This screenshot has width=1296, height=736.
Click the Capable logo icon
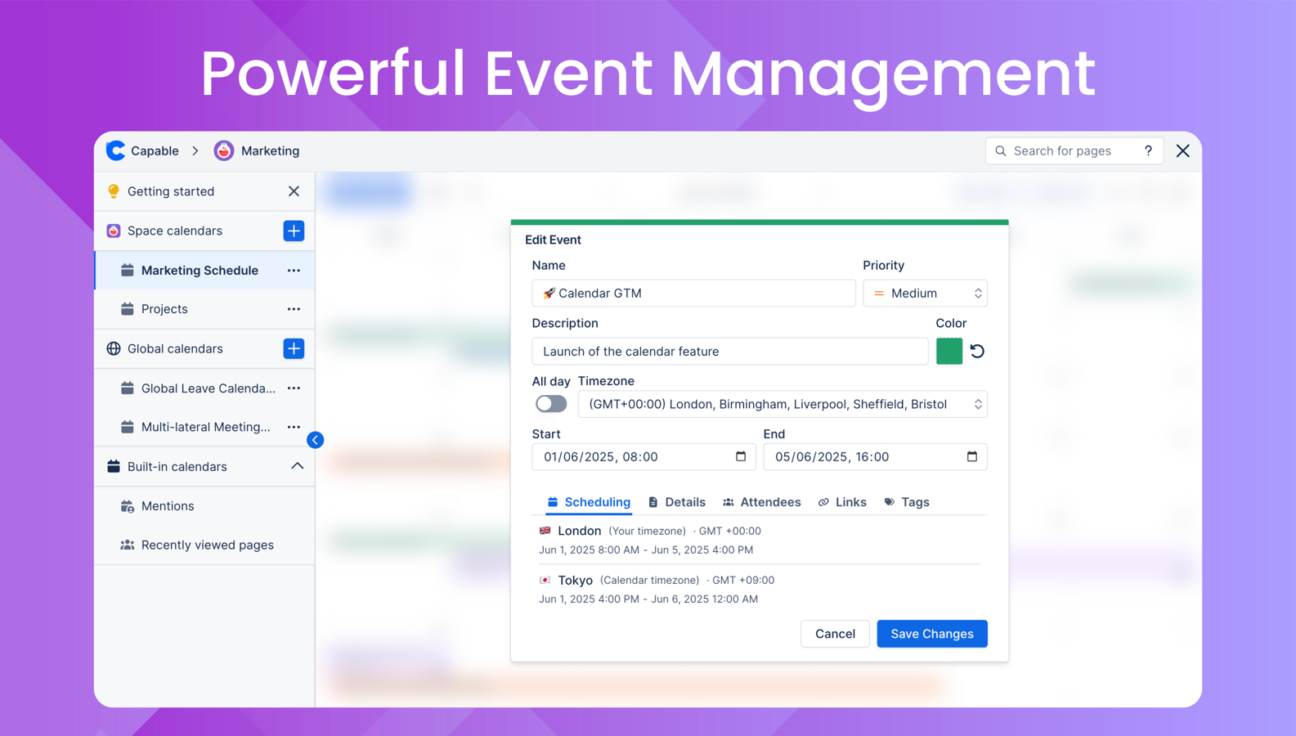click(116, 150)
